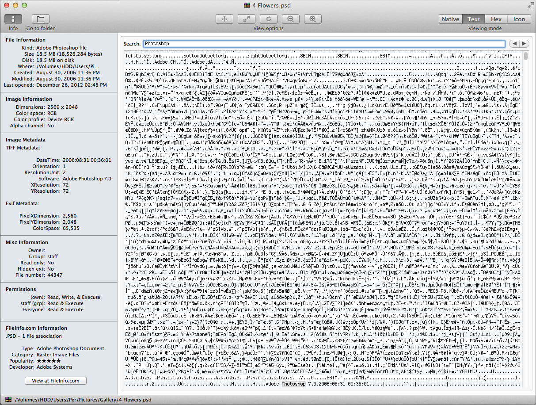Click the DateTime value 2006:08:31 00:36:01

click(86, 160)
